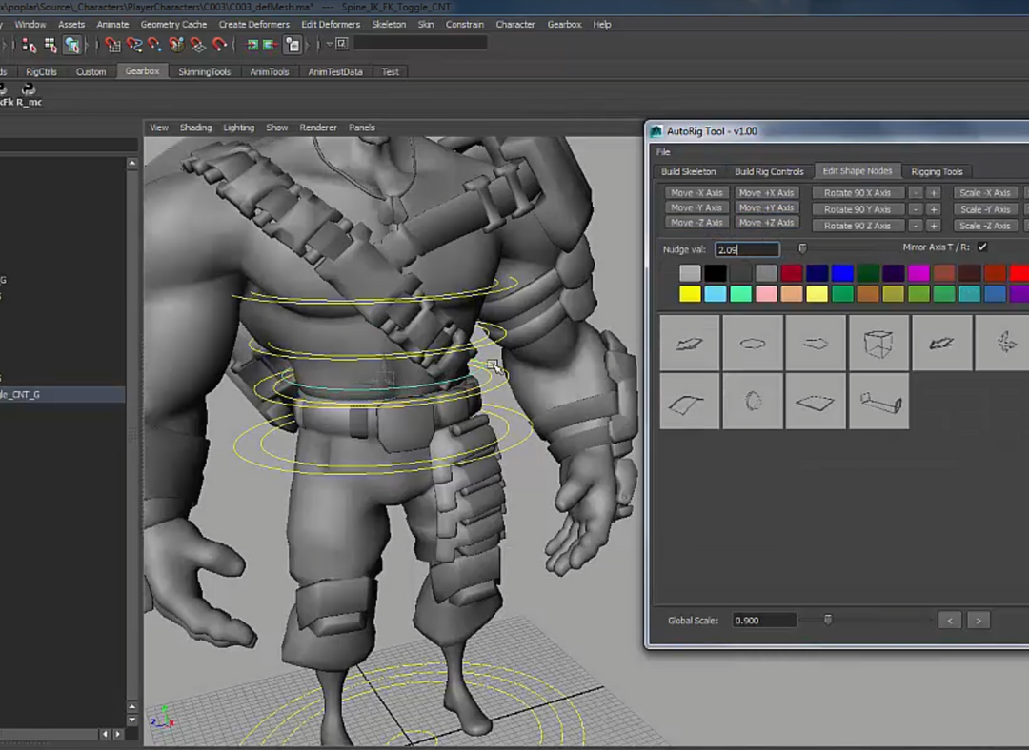
Task: Uncheck the Mirror Axis T / R checkbox
Action: (x=982, y=247)
